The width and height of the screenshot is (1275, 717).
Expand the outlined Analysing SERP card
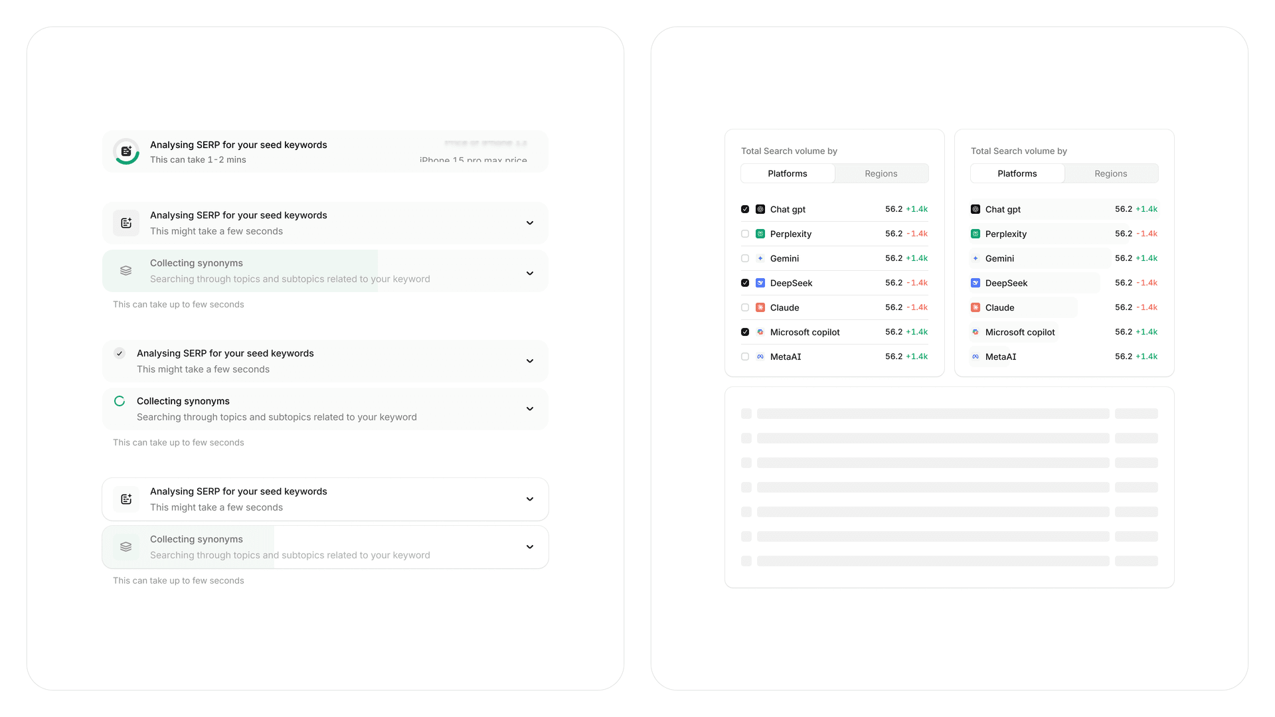tap(530, 499)
